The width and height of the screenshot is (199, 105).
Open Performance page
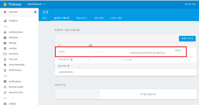[15, 70]
